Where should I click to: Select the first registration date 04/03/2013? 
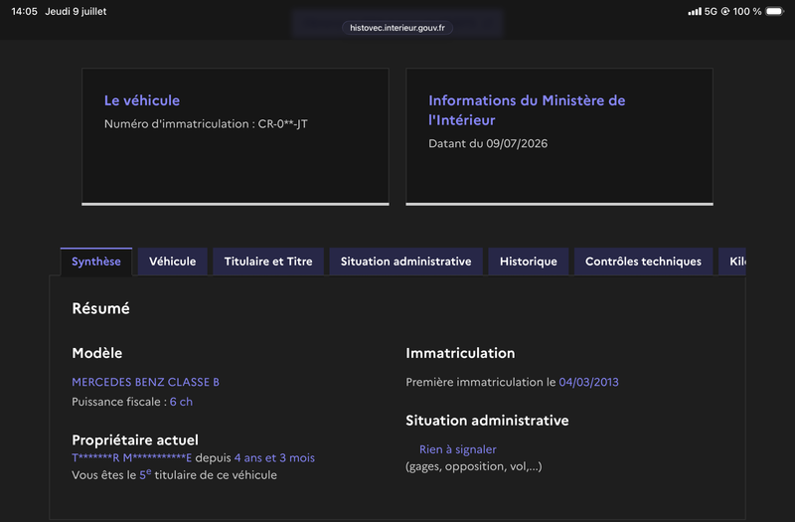[x=588, y=382]
